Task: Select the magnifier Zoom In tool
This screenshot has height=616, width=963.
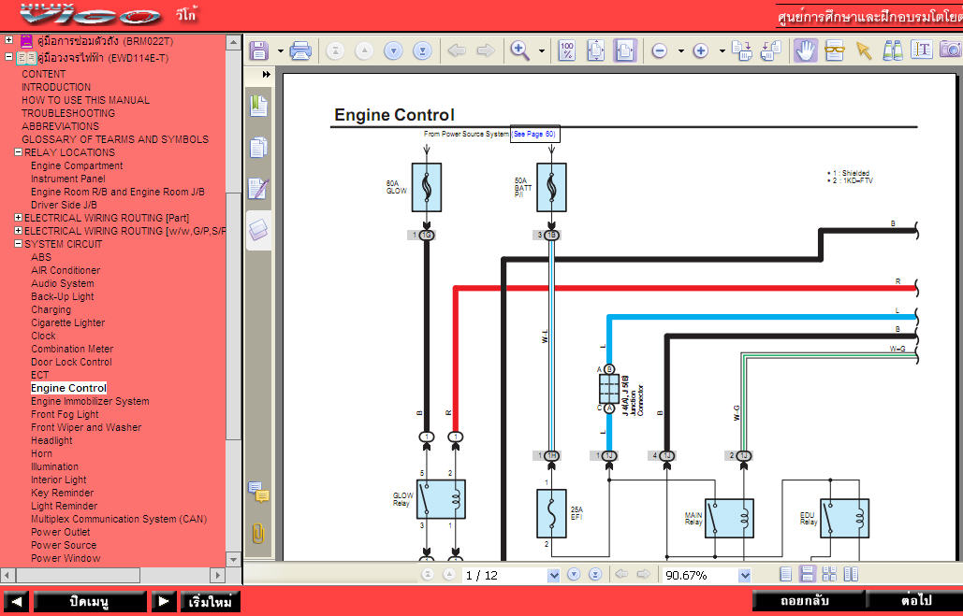Action: click(x=520, y=50)
